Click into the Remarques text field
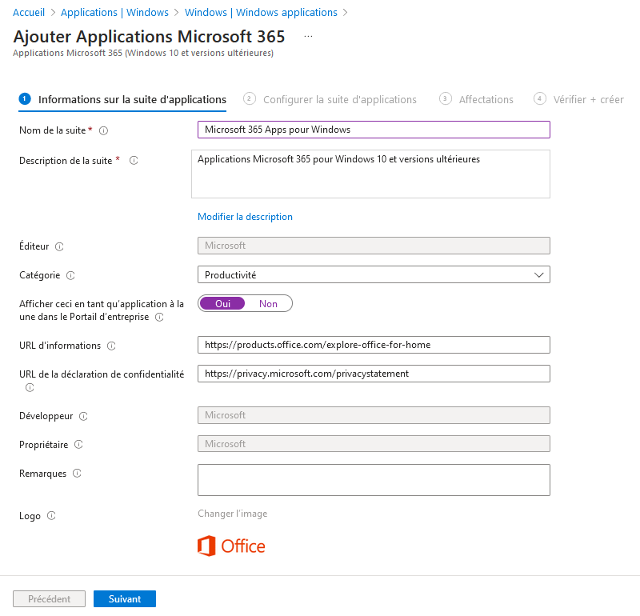The image size is (640, 616). pyautogui.click(x=374, y=480)
